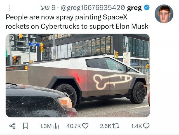The height and width of the screenshot is (135, 179).
Task: Click the share icon below the photo
Action: coord(12,126)
